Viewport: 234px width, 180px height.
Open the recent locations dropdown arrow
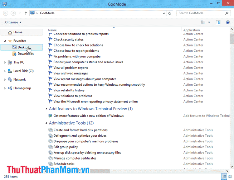[x=20, y=13]
